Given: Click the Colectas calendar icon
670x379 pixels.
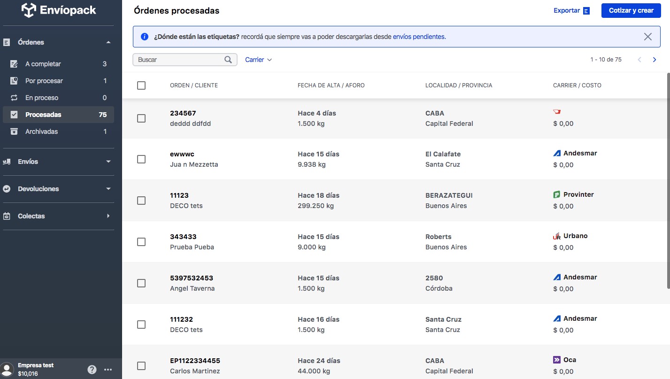Looking at the screenshot, I should tap(7, 216).
